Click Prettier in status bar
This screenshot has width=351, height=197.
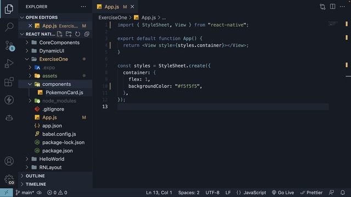click(311, 193)
